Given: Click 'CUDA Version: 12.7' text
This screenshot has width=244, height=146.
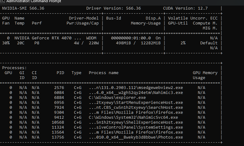Looking at the screenshot, I should click(185, 8).
